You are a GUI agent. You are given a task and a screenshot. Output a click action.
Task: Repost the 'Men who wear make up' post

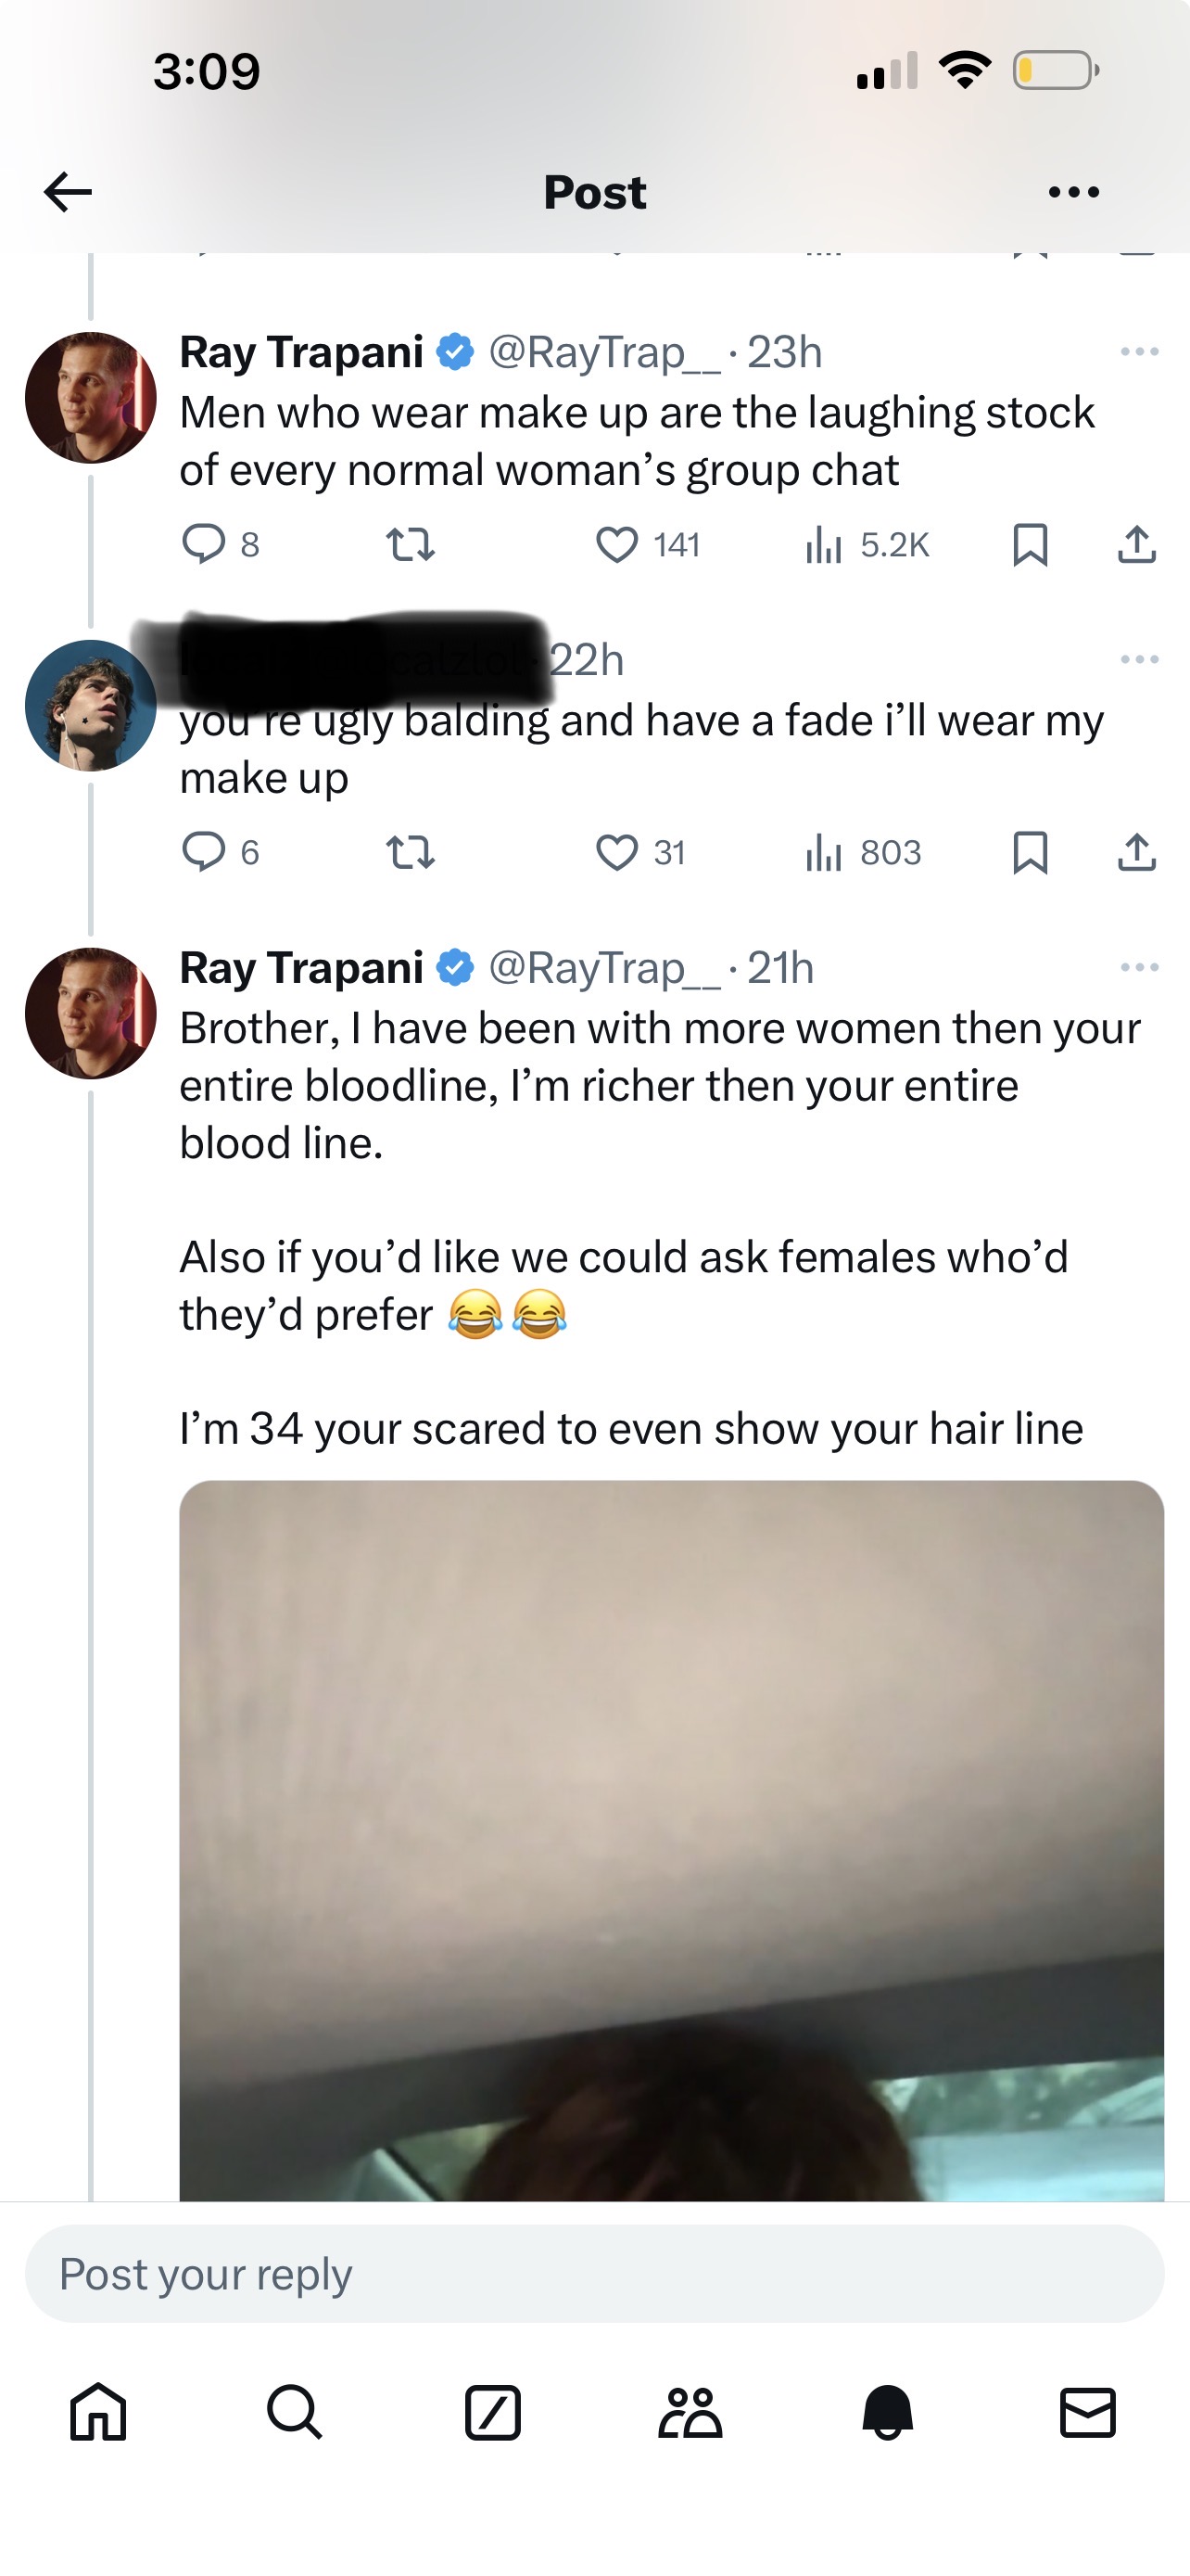coord(410,545)
